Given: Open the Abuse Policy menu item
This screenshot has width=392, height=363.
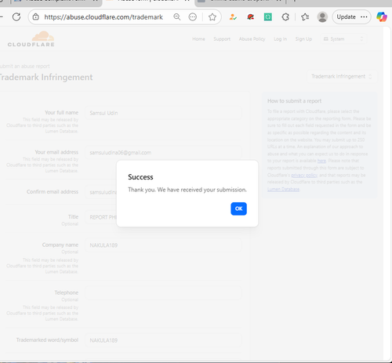Looking at the screenshot, I should point(252,39).
